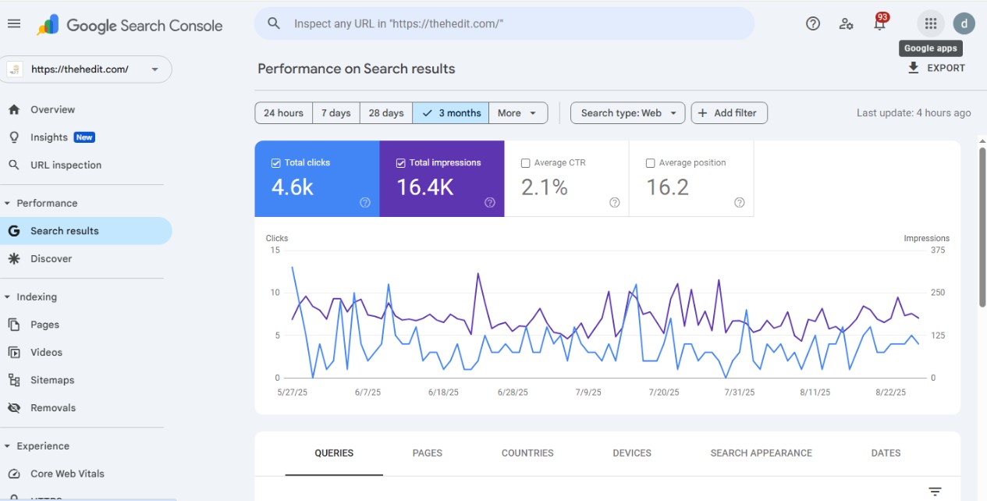
Task: Switch to the DEVICES tab
Action: pos(630,453)
